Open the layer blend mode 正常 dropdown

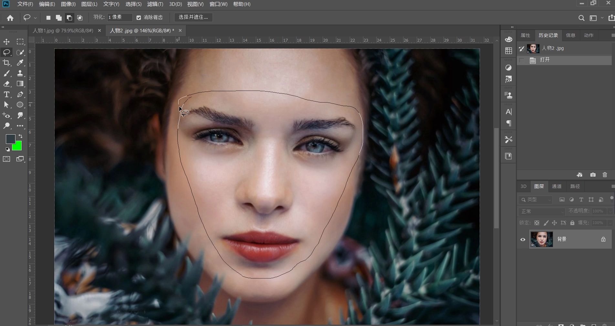click(542, 211)
